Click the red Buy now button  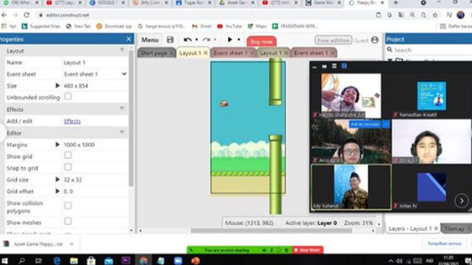[x=262, y=41]
